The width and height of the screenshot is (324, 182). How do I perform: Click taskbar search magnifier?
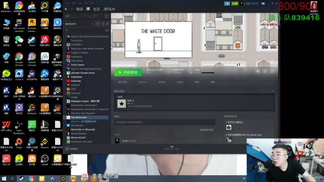pos(12,178)
